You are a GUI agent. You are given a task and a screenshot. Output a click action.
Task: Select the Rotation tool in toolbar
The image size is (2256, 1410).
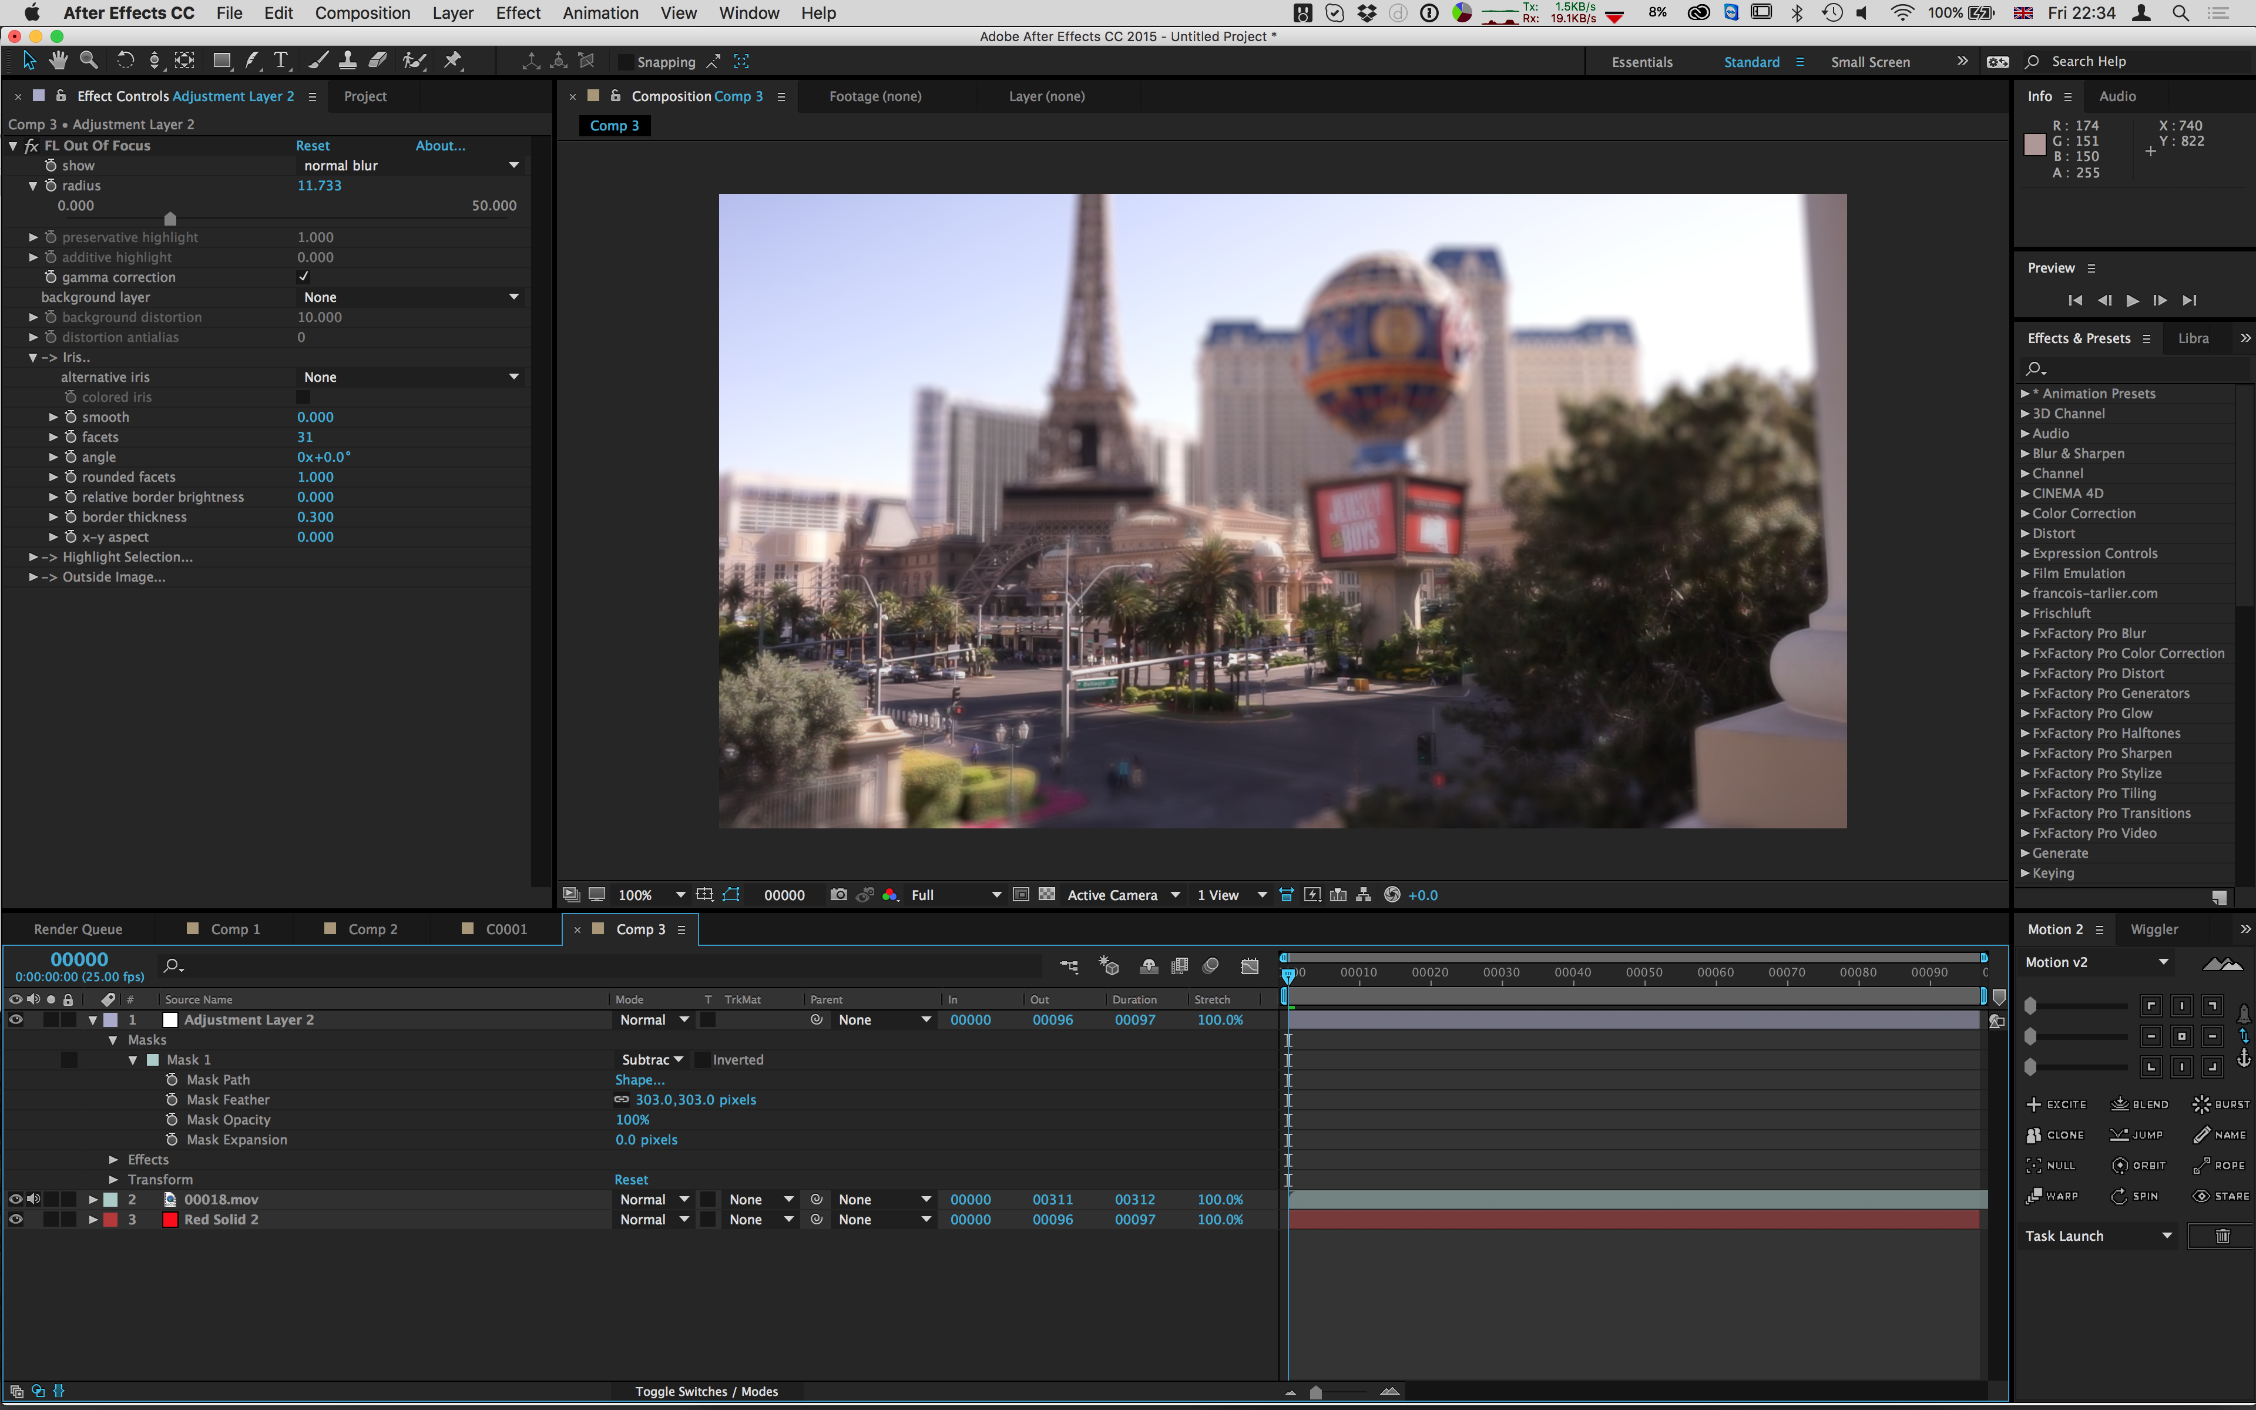coord(125,62)
